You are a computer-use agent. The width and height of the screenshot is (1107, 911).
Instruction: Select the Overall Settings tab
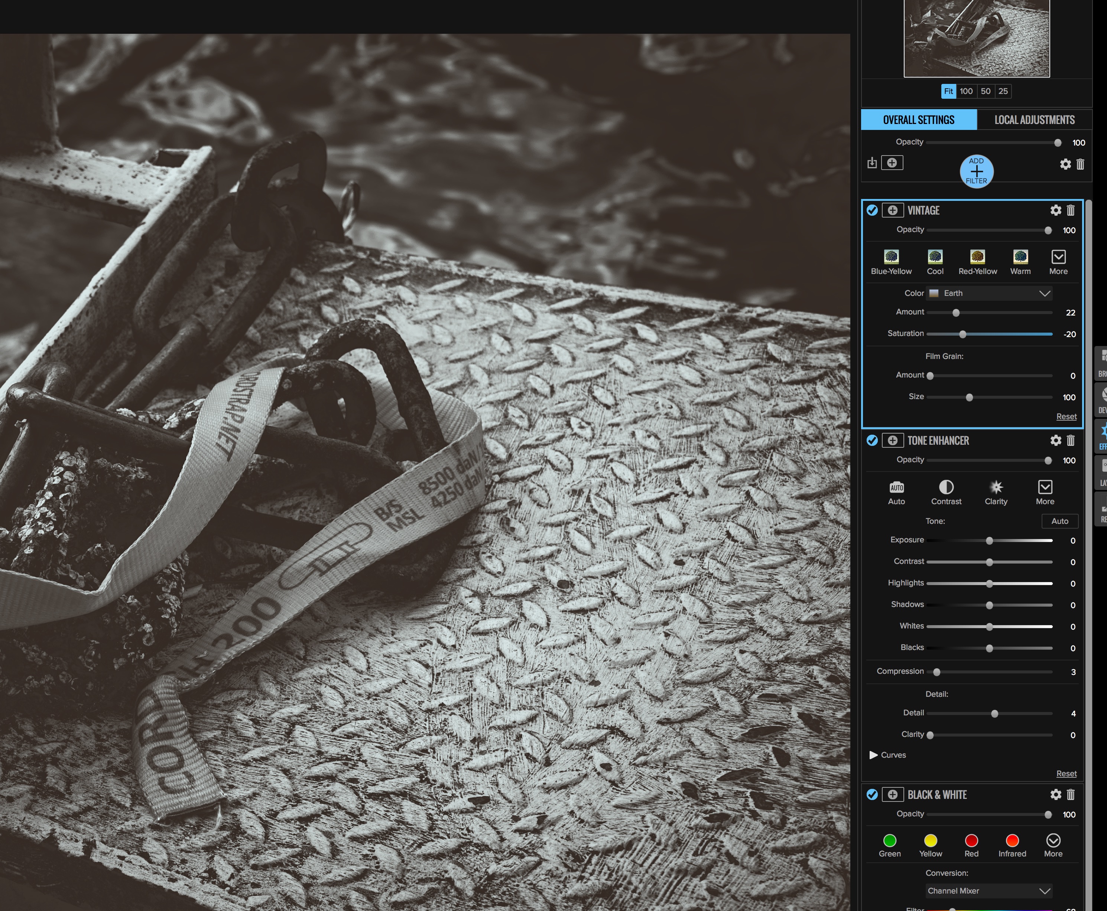click(918, 120)
